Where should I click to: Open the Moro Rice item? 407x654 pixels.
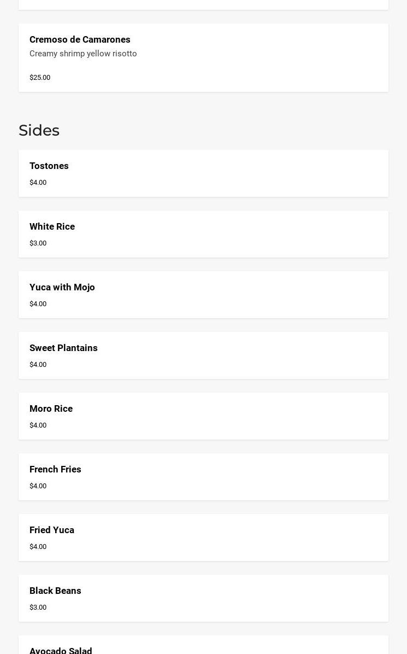pos(51,409)
